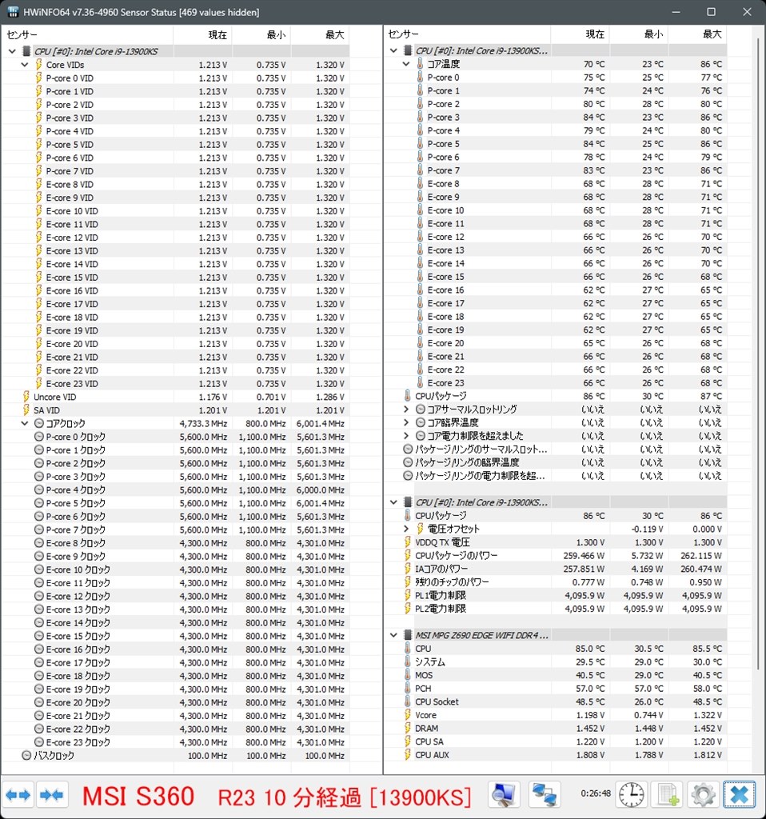The width and height of the screenshot is (766, 819).
Task: Open the network connection computers icon
Action: (x=544, y=795)
